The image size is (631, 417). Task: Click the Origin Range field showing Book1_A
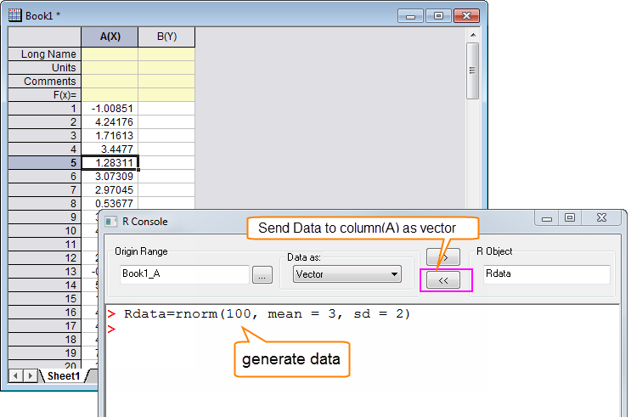[x=183, y=274]
